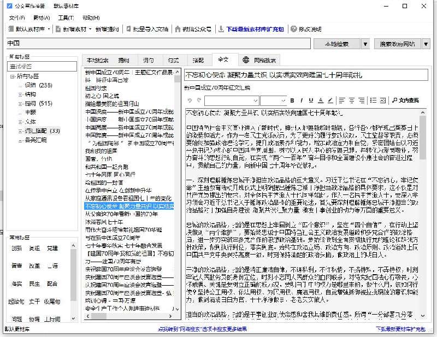Click the 创新 common tag
This screenshot has height=337, width=437.
16,248
